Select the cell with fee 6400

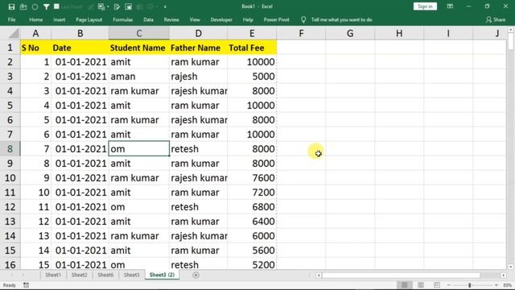(x=252, y=222)
